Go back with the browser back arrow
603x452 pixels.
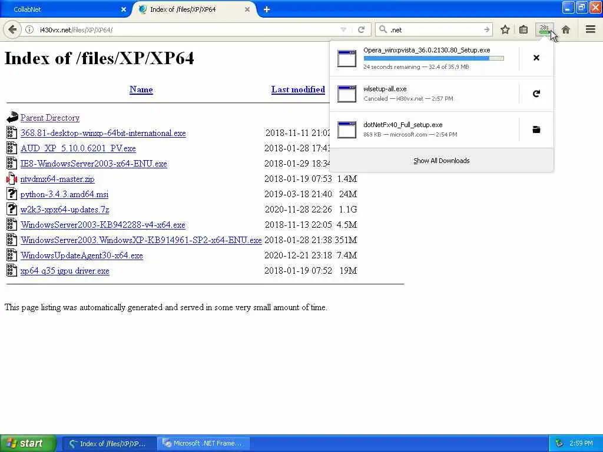12,29
